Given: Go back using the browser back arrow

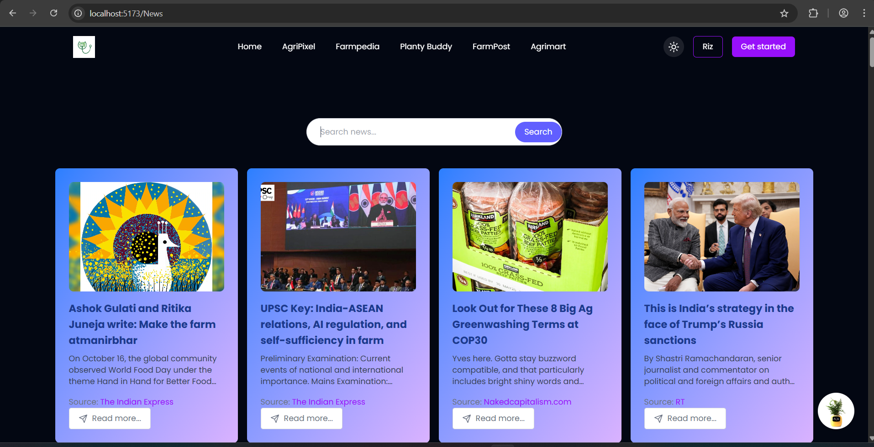Looking at the screenshot, I should click(x=13, y=13).
